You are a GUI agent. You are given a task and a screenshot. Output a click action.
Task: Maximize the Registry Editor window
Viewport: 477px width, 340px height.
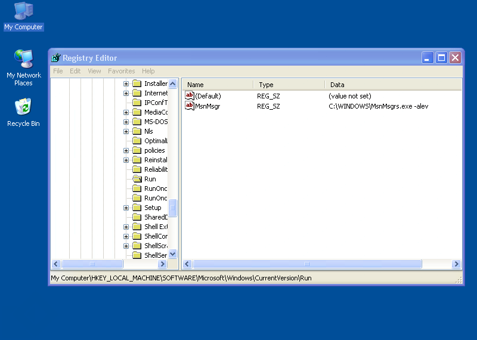(x=441, y=57)
